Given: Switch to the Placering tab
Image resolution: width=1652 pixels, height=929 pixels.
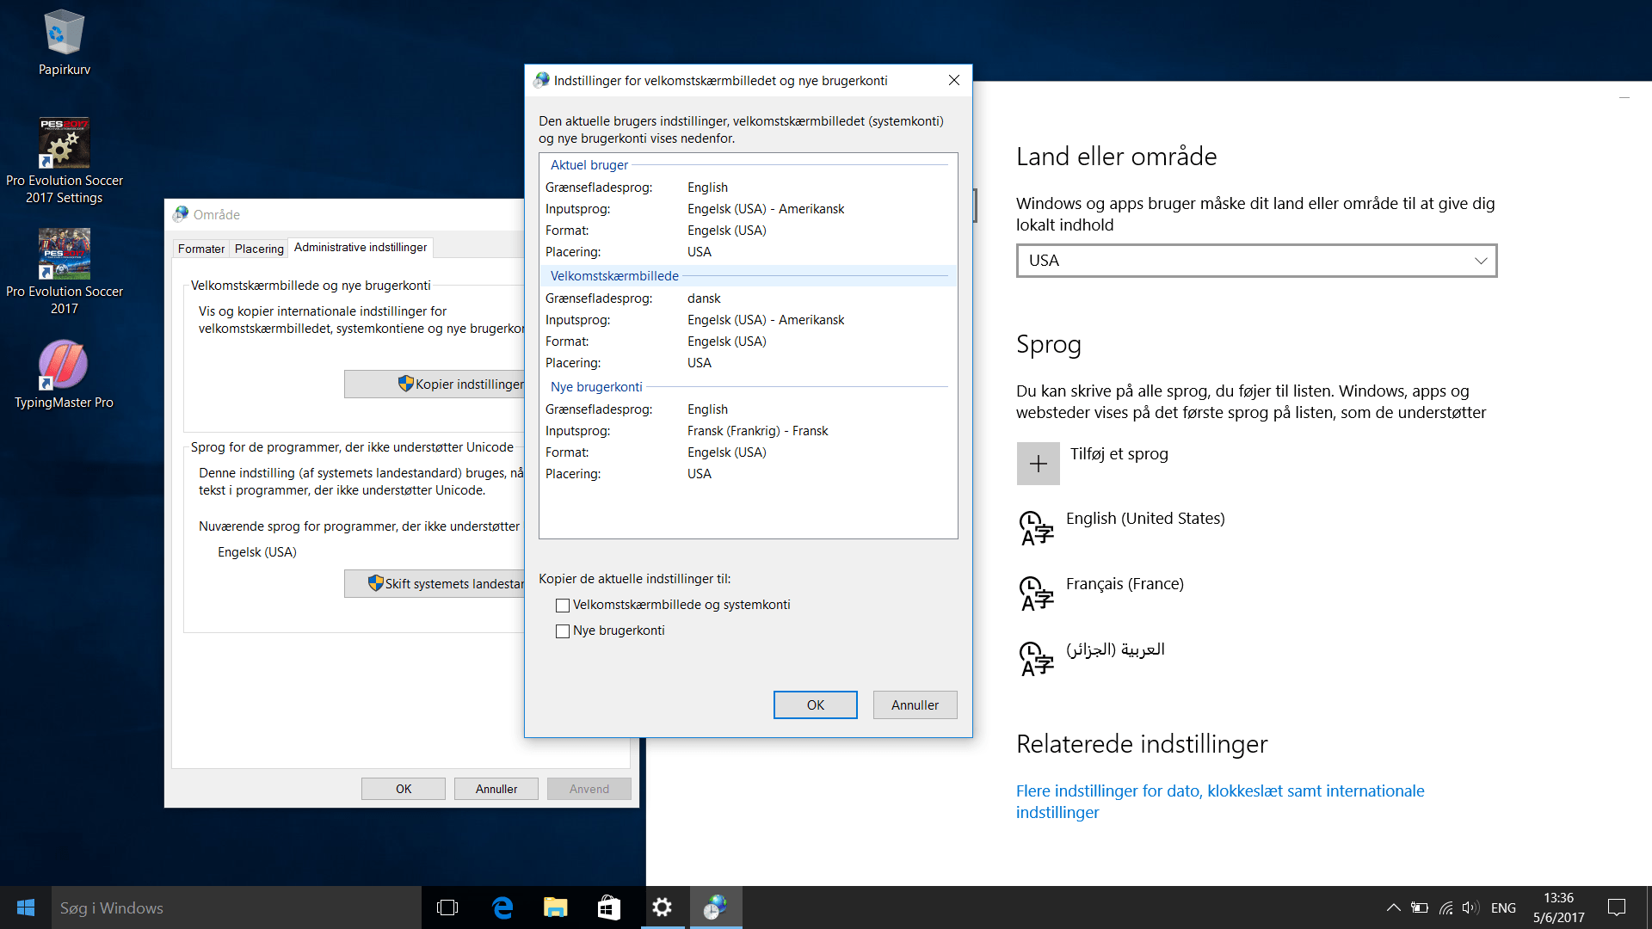Looking at the screenshot, I should 259,248.
